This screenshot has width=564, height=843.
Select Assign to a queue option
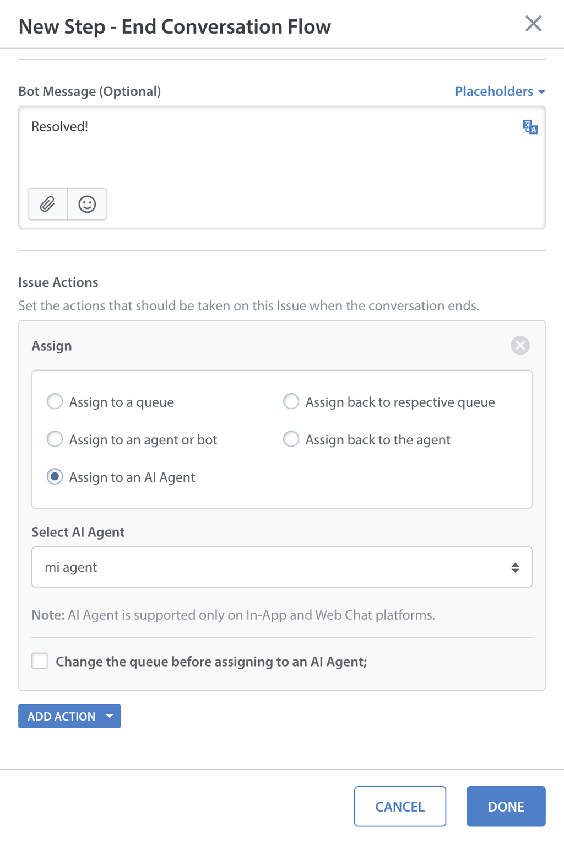(55, 401)
